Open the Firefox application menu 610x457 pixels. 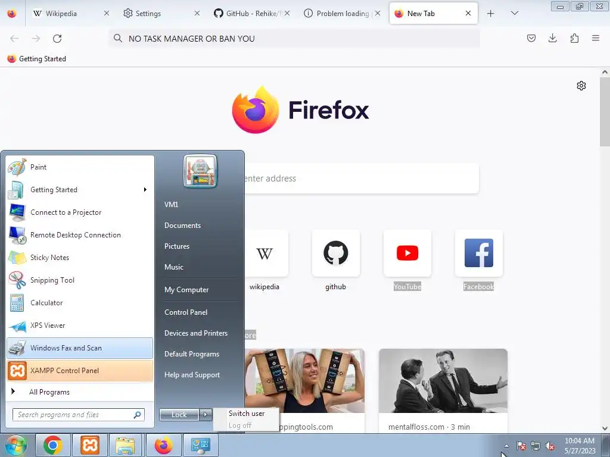pos(596,38)
